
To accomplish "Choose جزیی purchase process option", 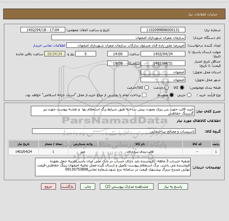I will (x=189, y=95).
